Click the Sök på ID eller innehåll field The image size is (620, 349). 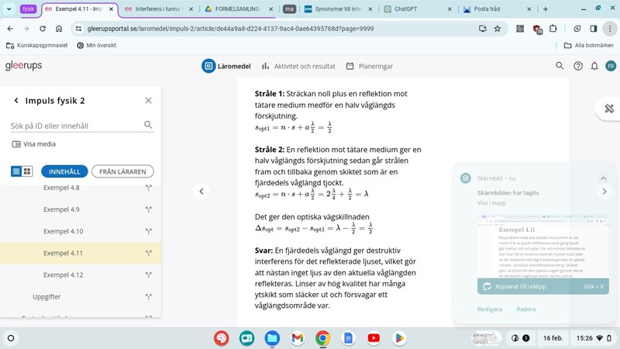[76, 125]
